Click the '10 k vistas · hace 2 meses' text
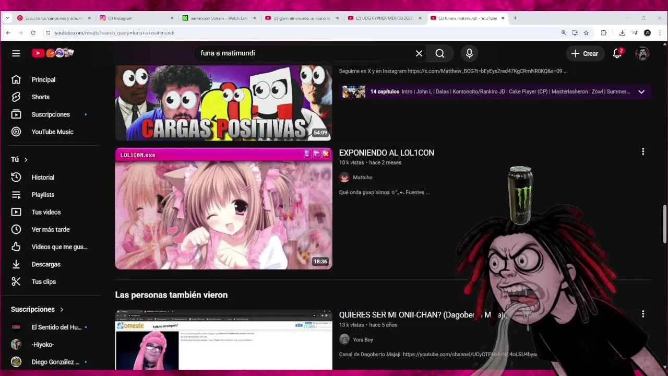 coord(370,162)
